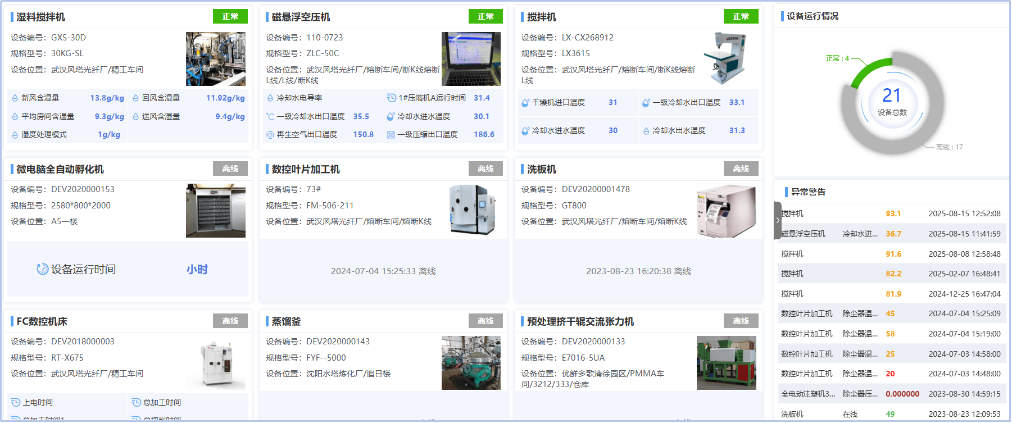Open the 预处理挤干辊交流张力机 equipment photo
The width and height of the screenshot is (1012, 423).
(727, 363)
